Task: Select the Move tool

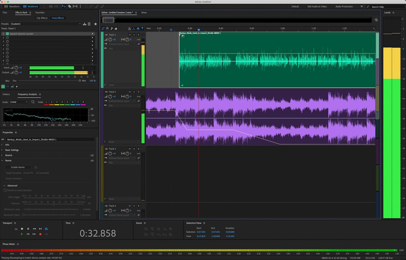Action: (x=64, y=6)
